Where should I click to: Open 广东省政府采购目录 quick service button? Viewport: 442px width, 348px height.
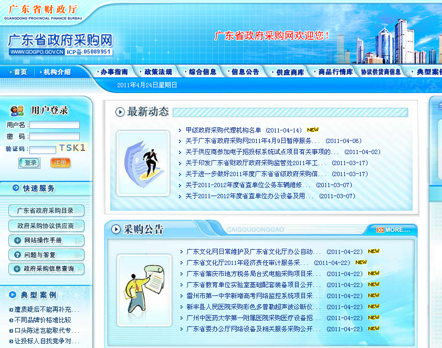(47, 211)
